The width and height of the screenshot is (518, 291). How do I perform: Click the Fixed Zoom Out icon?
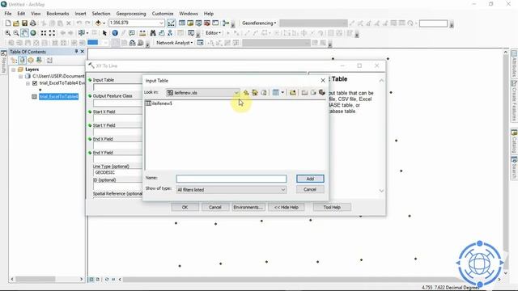(x=52, y=33)
